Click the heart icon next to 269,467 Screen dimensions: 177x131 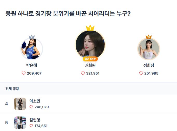(24, 73)
